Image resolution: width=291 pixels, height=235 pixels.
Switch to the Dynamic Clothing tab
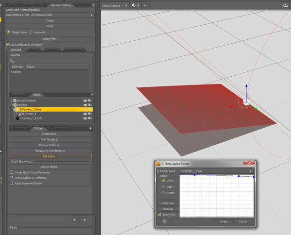61,5
